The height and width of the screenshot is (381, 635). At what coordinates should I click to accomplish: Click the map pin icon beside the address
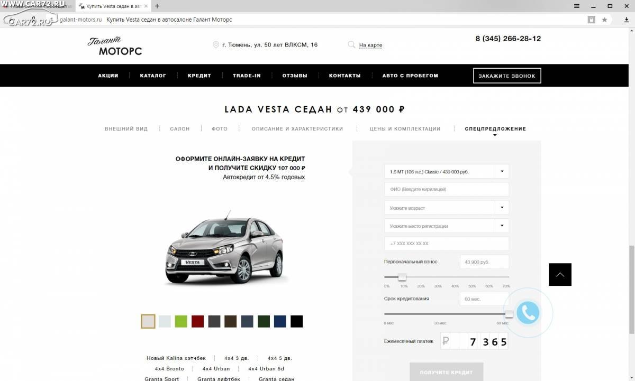tap(216, 45)
